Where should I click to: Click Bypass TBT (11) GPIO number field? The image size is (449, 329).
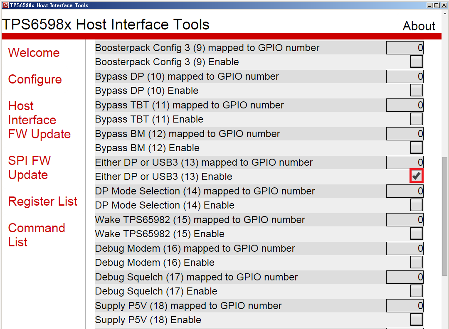405,105
